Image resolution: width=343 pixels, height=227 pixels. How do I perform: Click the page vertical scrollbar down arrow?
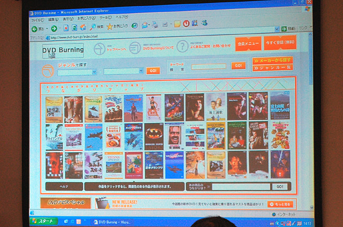point(312,207)
